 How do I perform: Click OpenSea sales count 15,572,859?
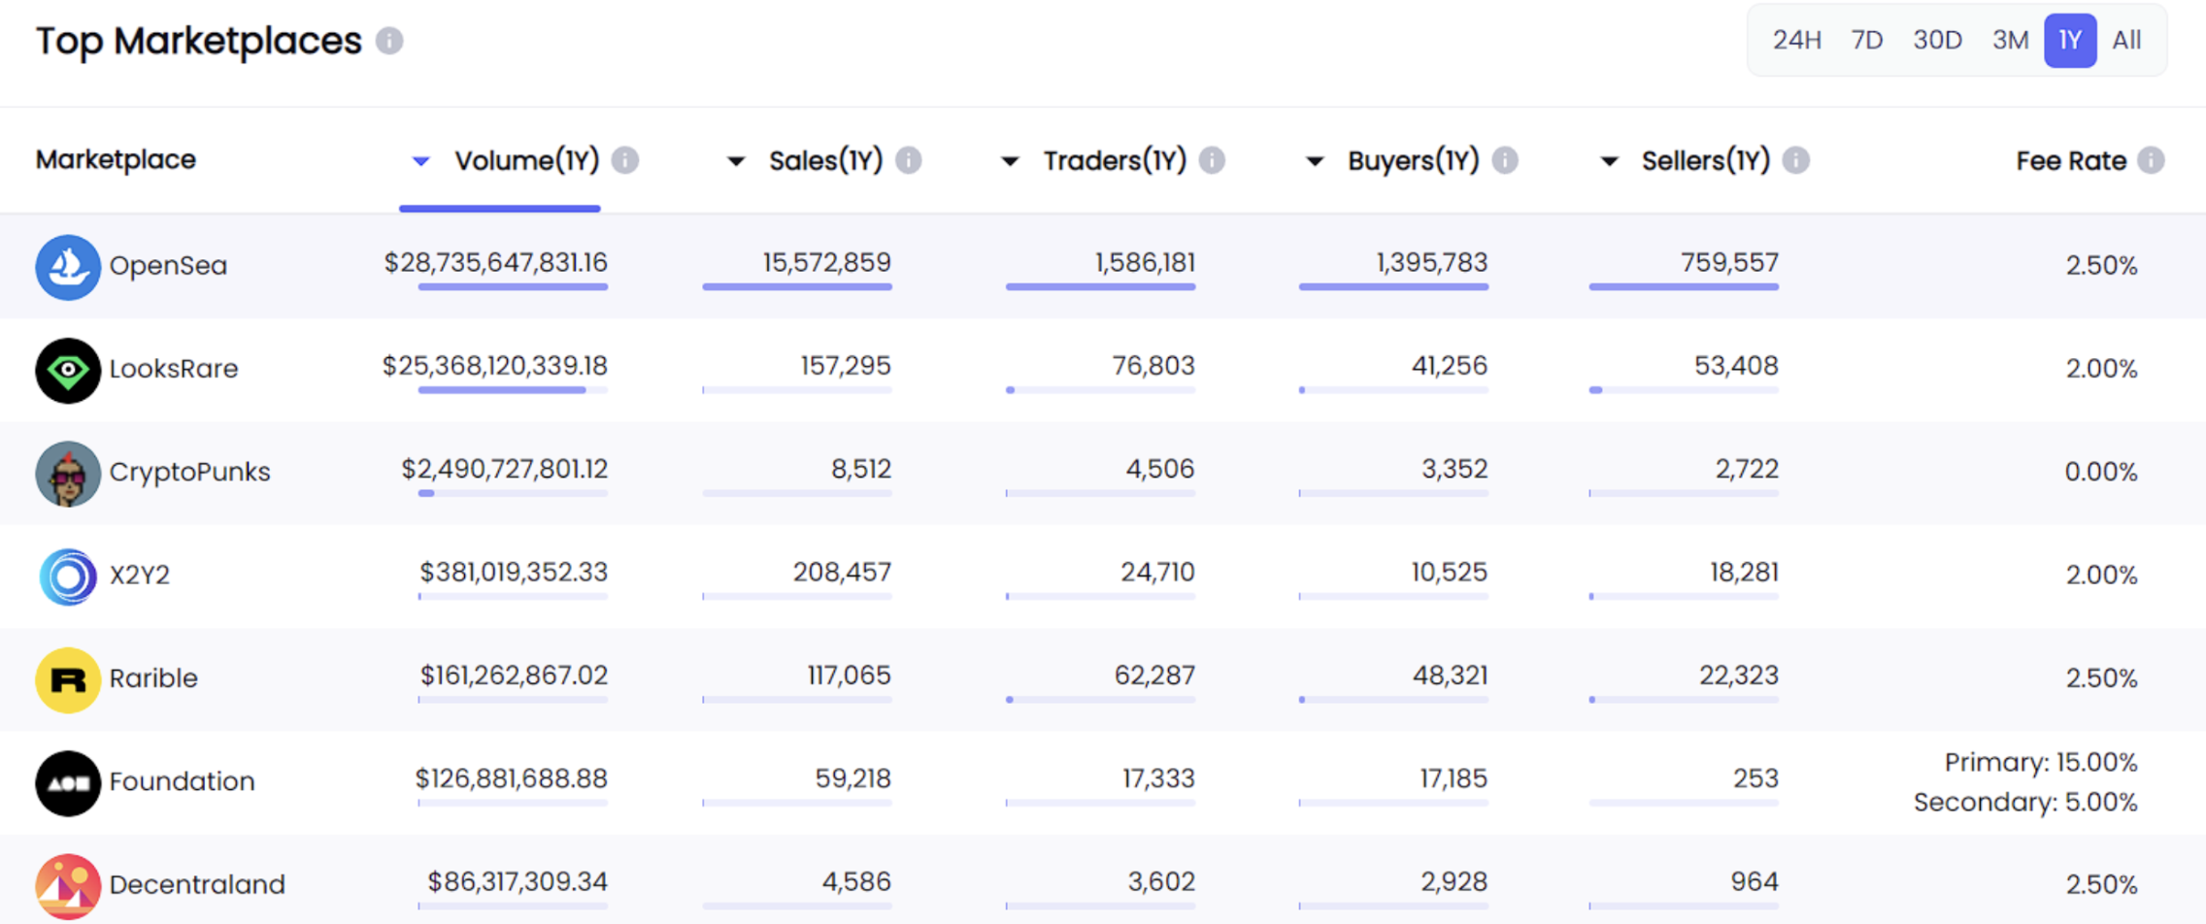[826, 263]
